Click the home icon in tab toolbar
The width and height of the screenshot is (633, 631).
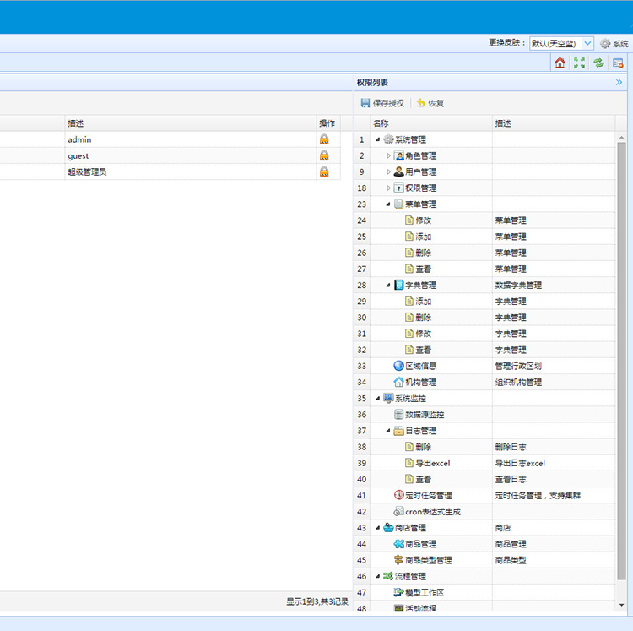pyautogui.click(x=560, y=63)
